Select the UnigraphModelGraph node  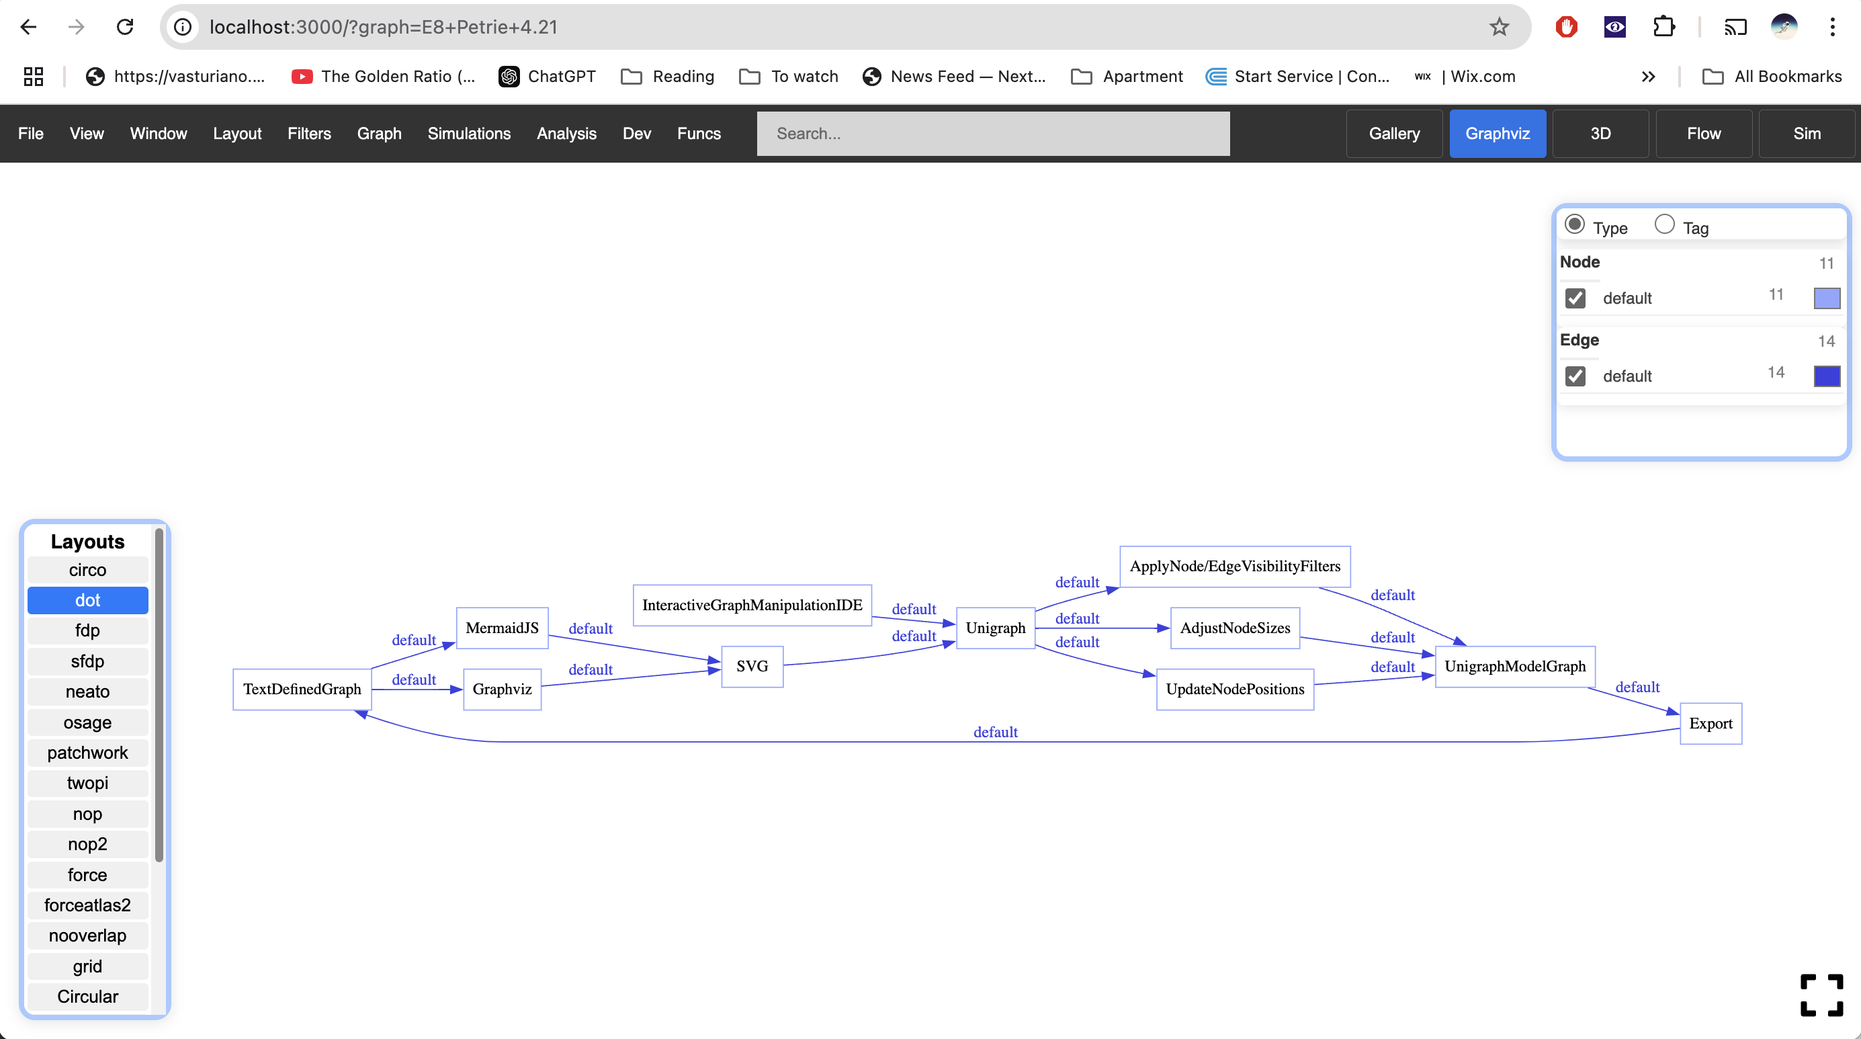1515,667
